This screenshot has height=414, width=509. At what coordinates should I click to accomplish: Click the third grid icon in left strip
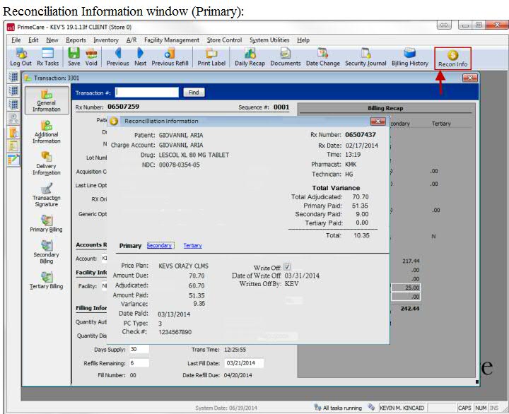pyautogui.click(x=13, y=105)
